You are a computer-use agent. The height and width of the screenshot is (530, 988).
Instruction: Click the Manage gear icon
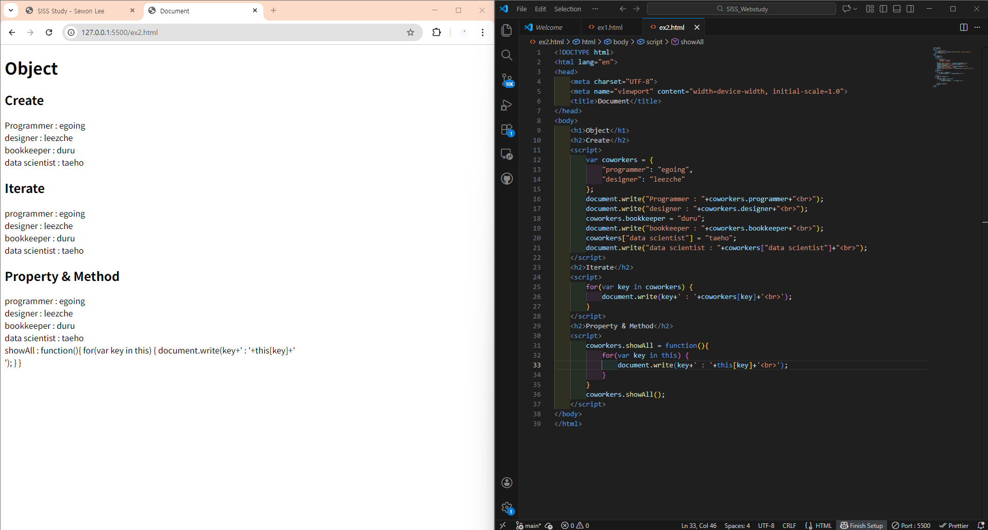pos(507,508)
